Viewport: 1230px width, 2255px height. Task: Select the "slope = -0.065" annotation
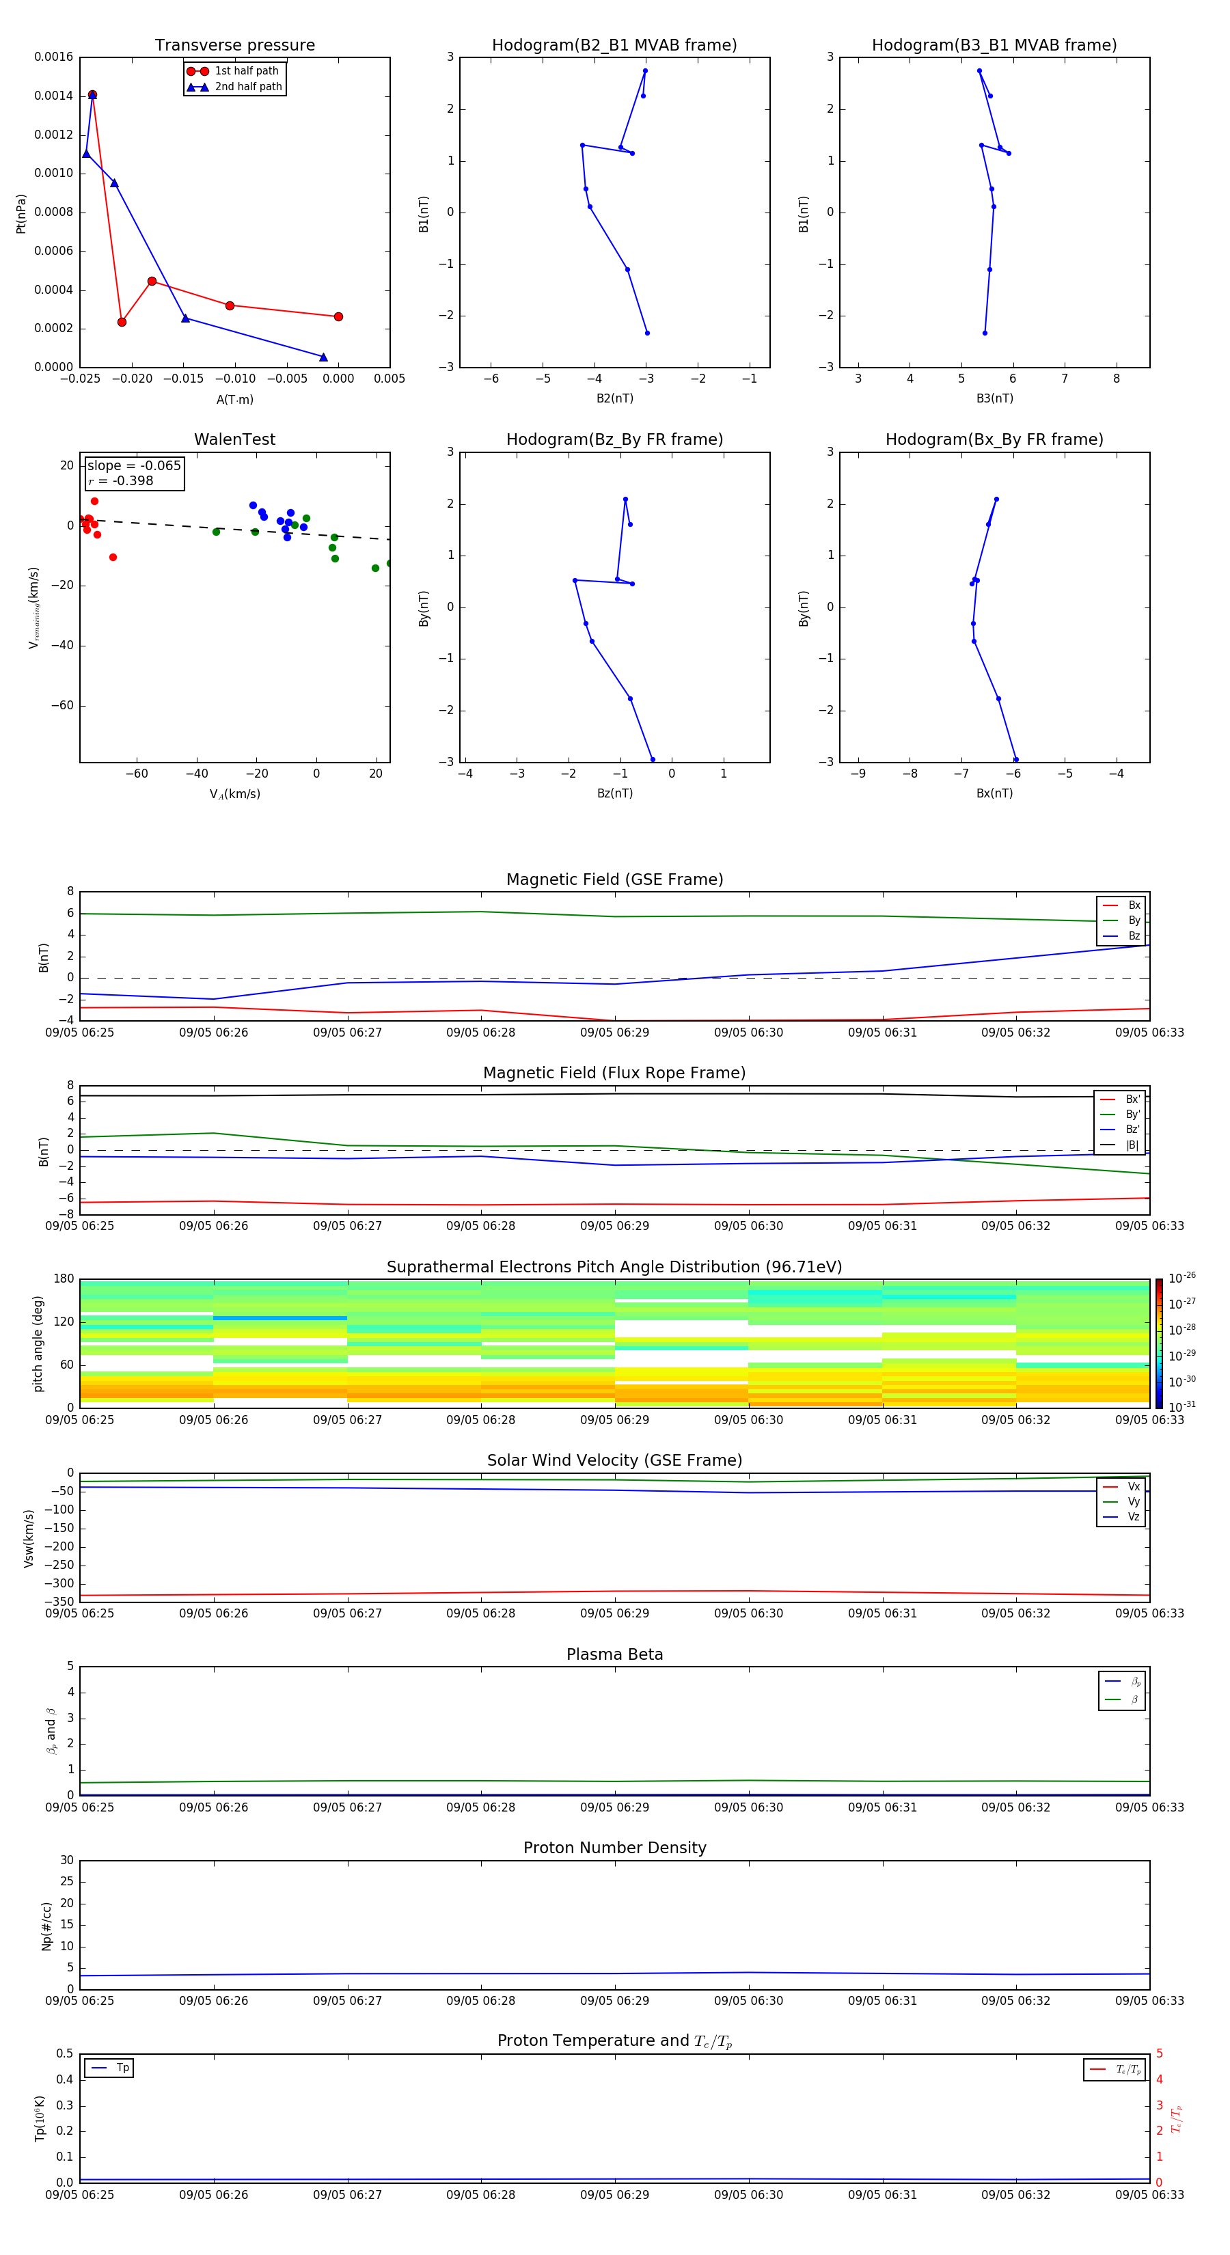pos(134,466)
